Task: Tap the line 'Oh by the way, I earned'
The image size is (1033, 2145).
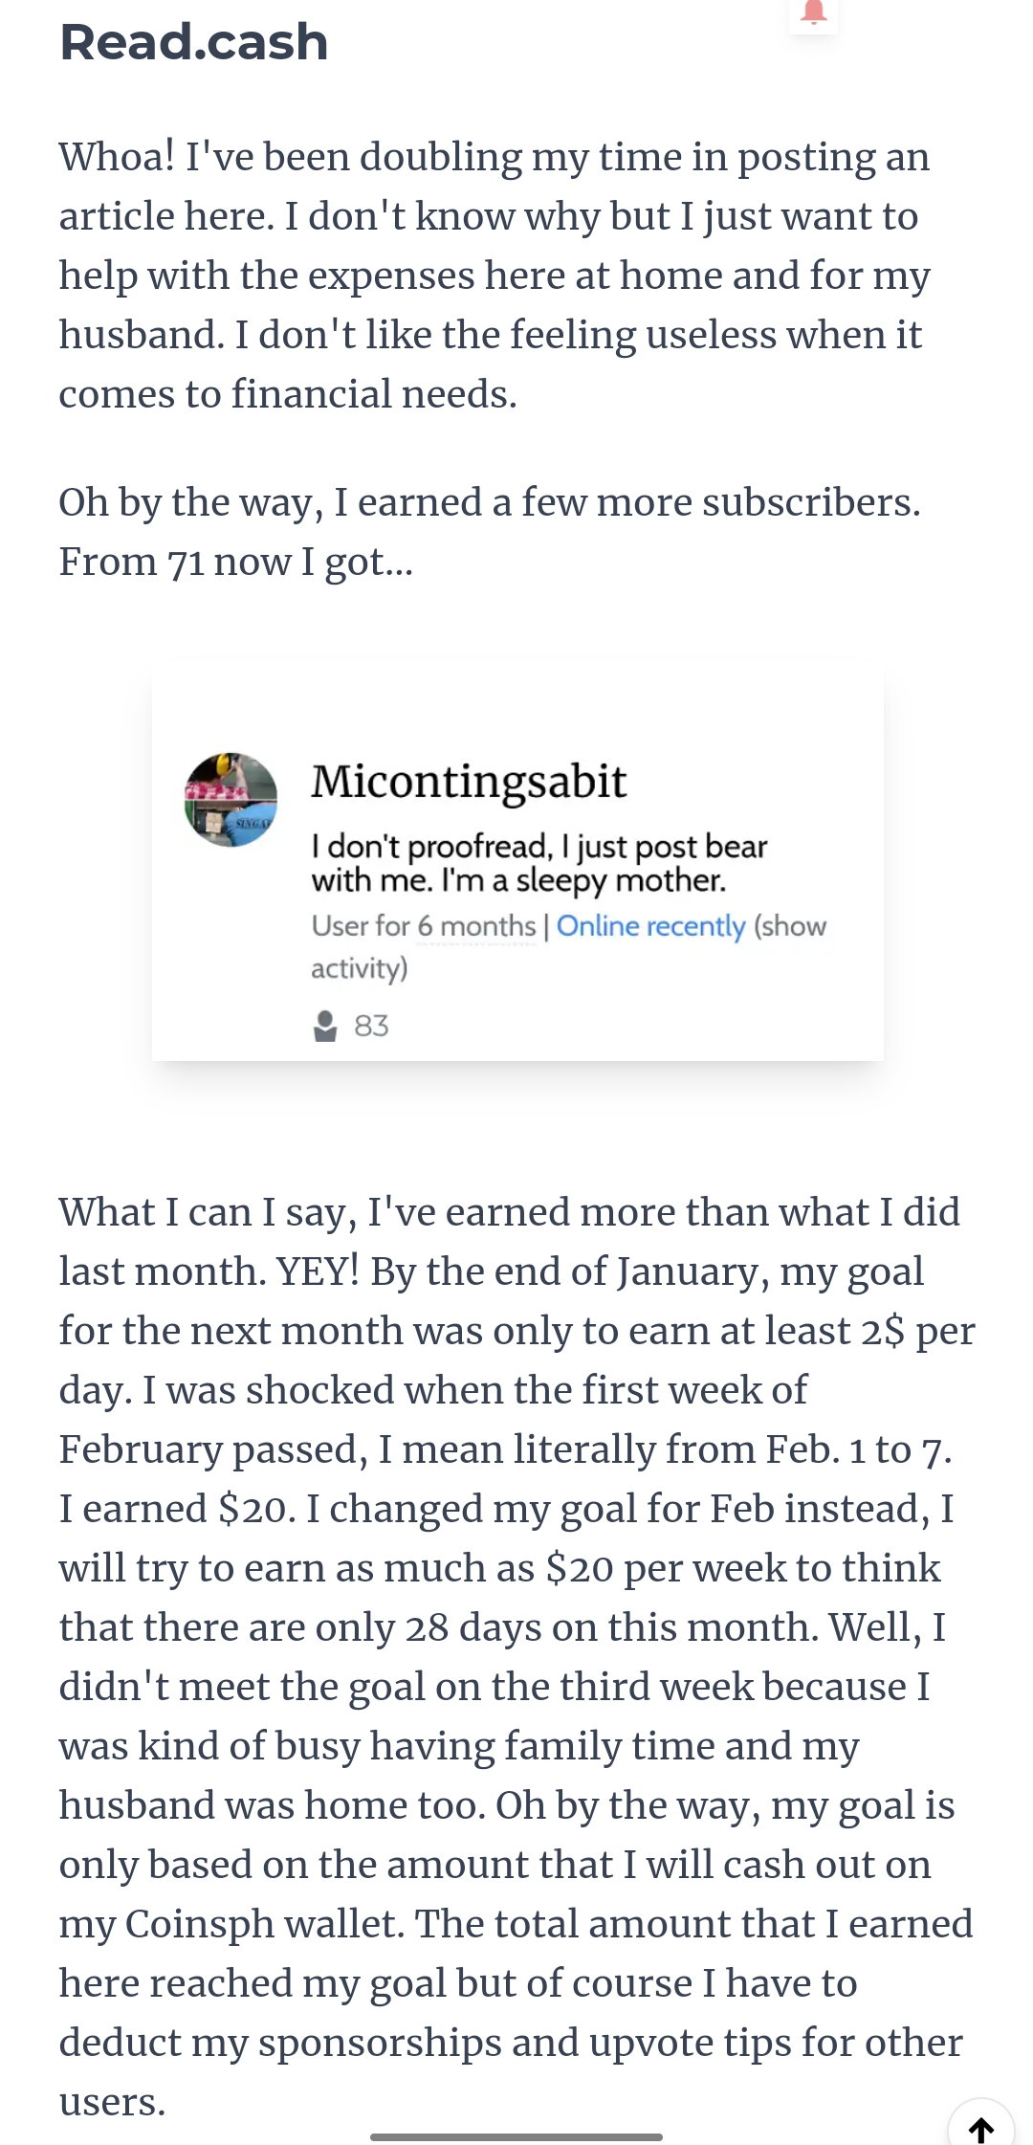Action: coord(490,502)
